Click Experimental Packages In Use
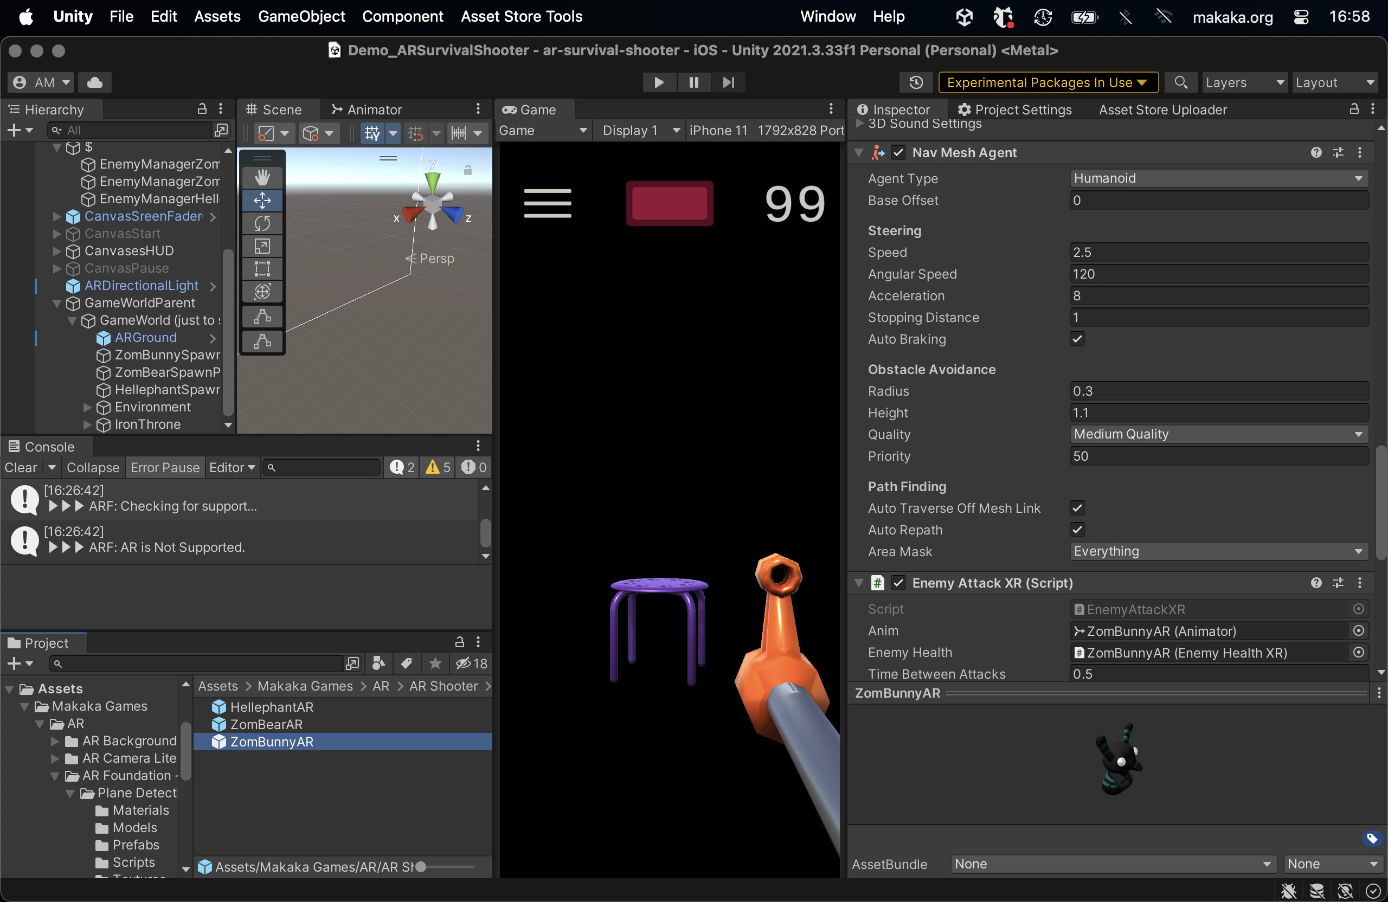Screen dimensions: 1388x902 [x=1047, y=82]
